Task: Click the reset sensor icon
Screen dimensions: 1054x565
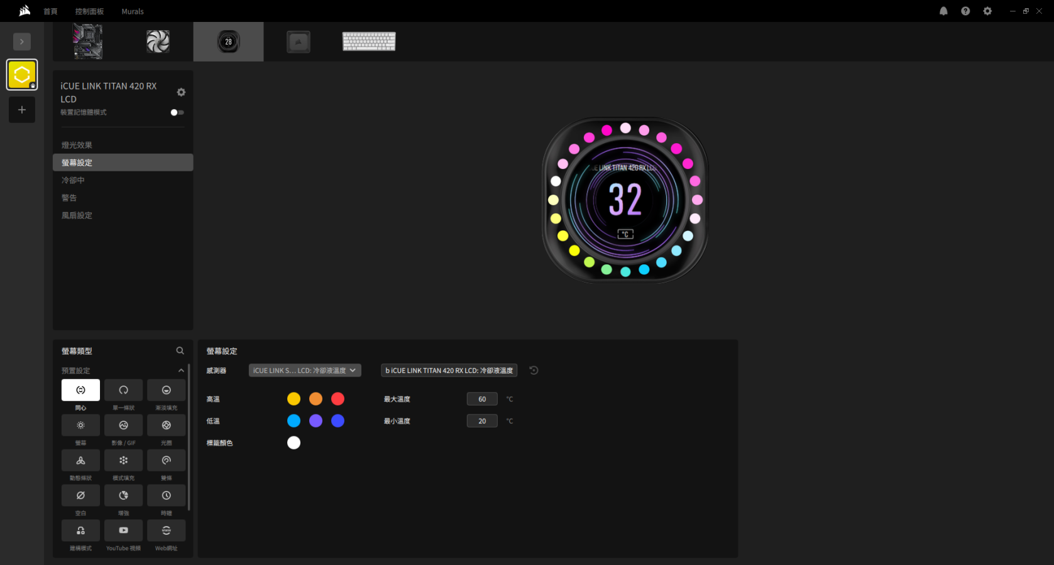Action: 534,370
